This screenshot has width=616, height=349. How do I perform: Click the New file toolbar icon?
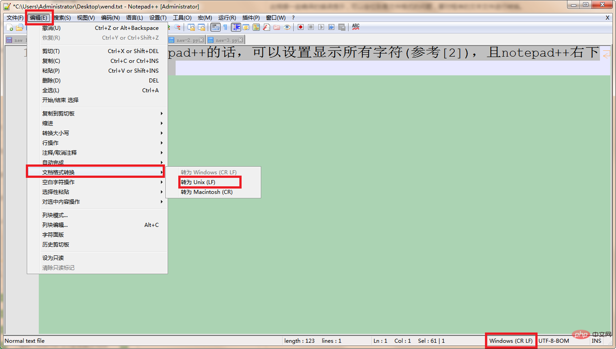coord(10,27)
